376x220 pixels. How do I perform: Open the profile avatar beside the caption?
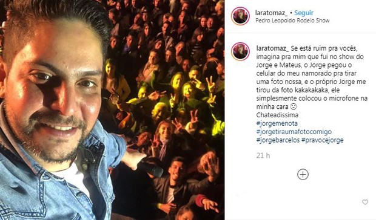(x=240, y=51)
